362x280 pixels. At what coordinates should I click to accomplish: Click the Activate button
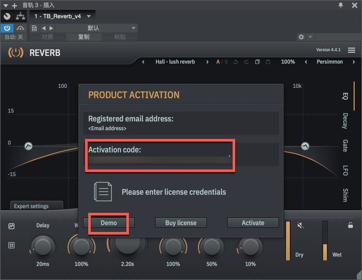(x=253, y=223)
